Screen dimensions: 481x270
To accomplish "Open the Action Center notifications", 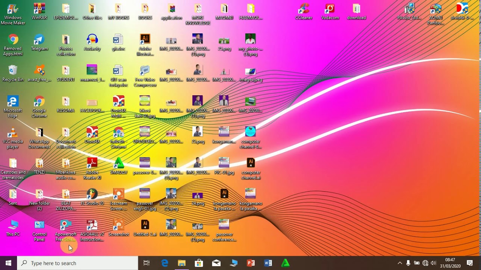I will 470,263.
